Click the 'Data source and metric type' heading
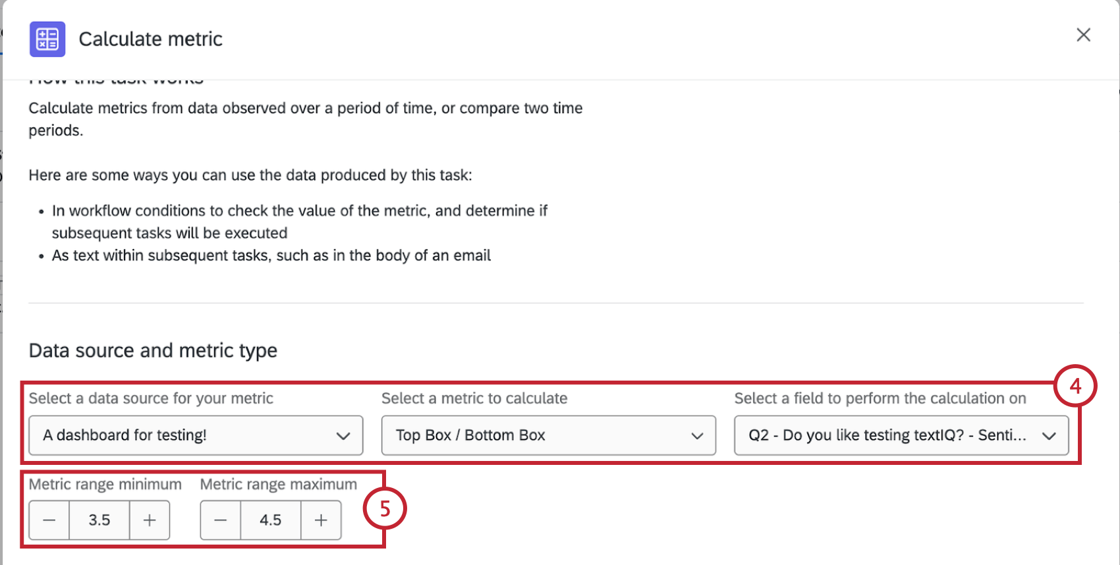 tap(152, 350)
